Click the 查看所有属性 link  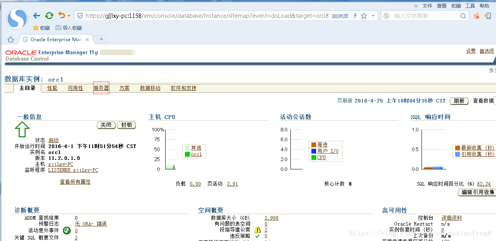(x=75, y=182)
